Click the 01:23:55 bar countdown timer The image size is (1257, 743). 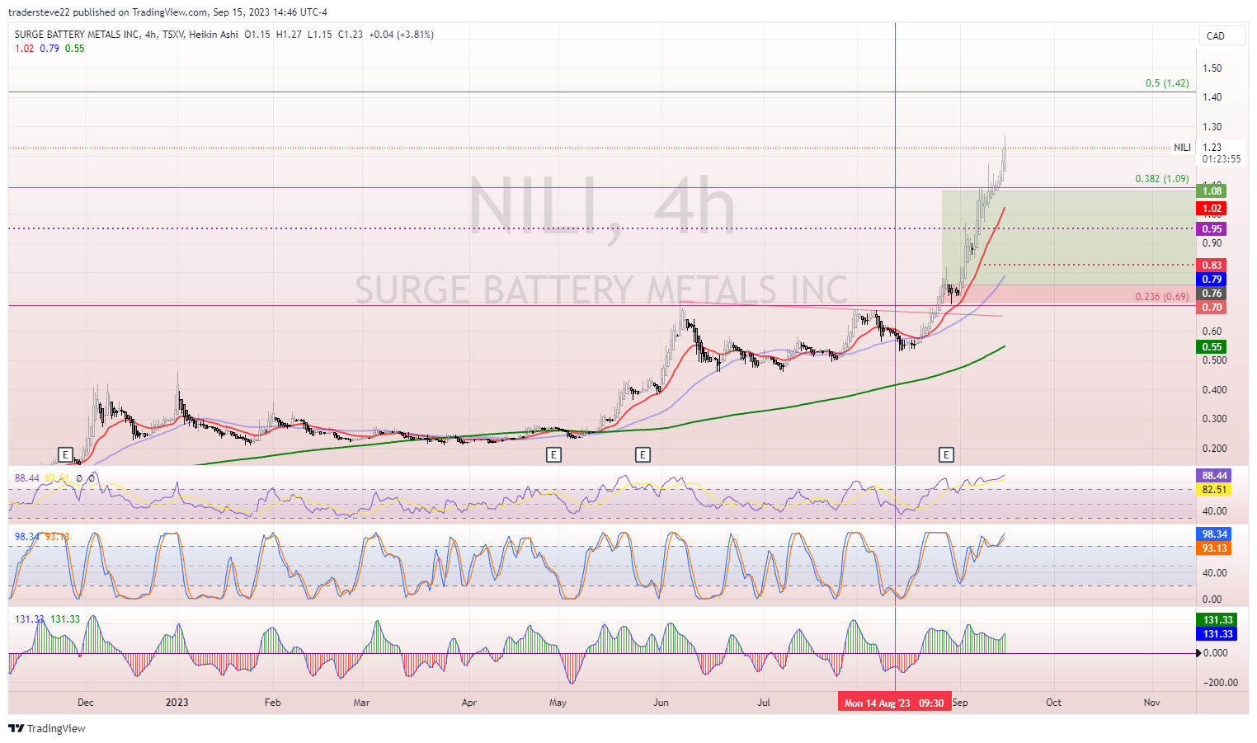[x=1222, y=159]
